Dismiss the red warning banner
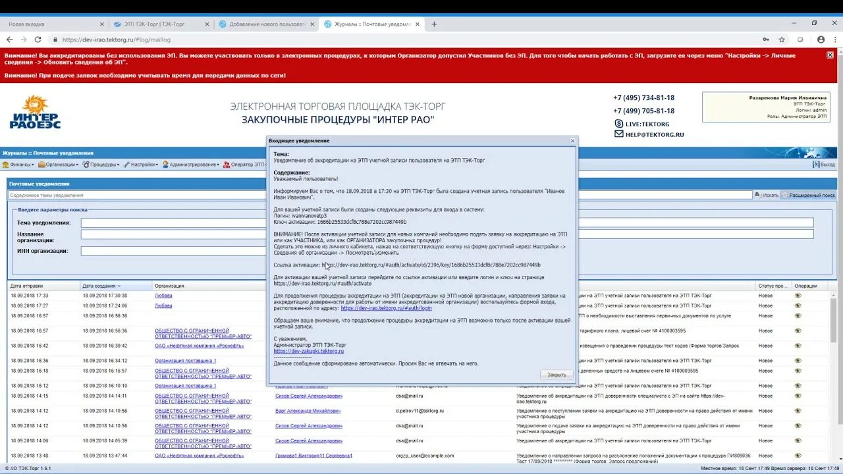The image size is (843, 474). (x=830, y=55)
